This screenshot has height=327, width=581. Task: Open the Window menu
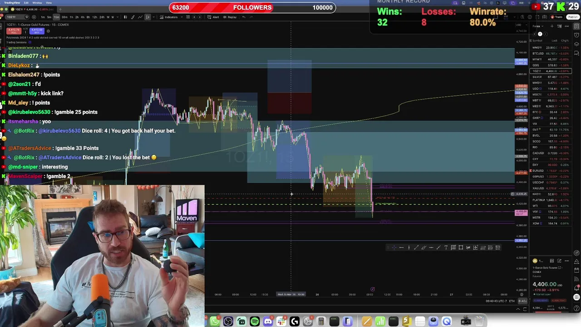(x=37, y=3)
